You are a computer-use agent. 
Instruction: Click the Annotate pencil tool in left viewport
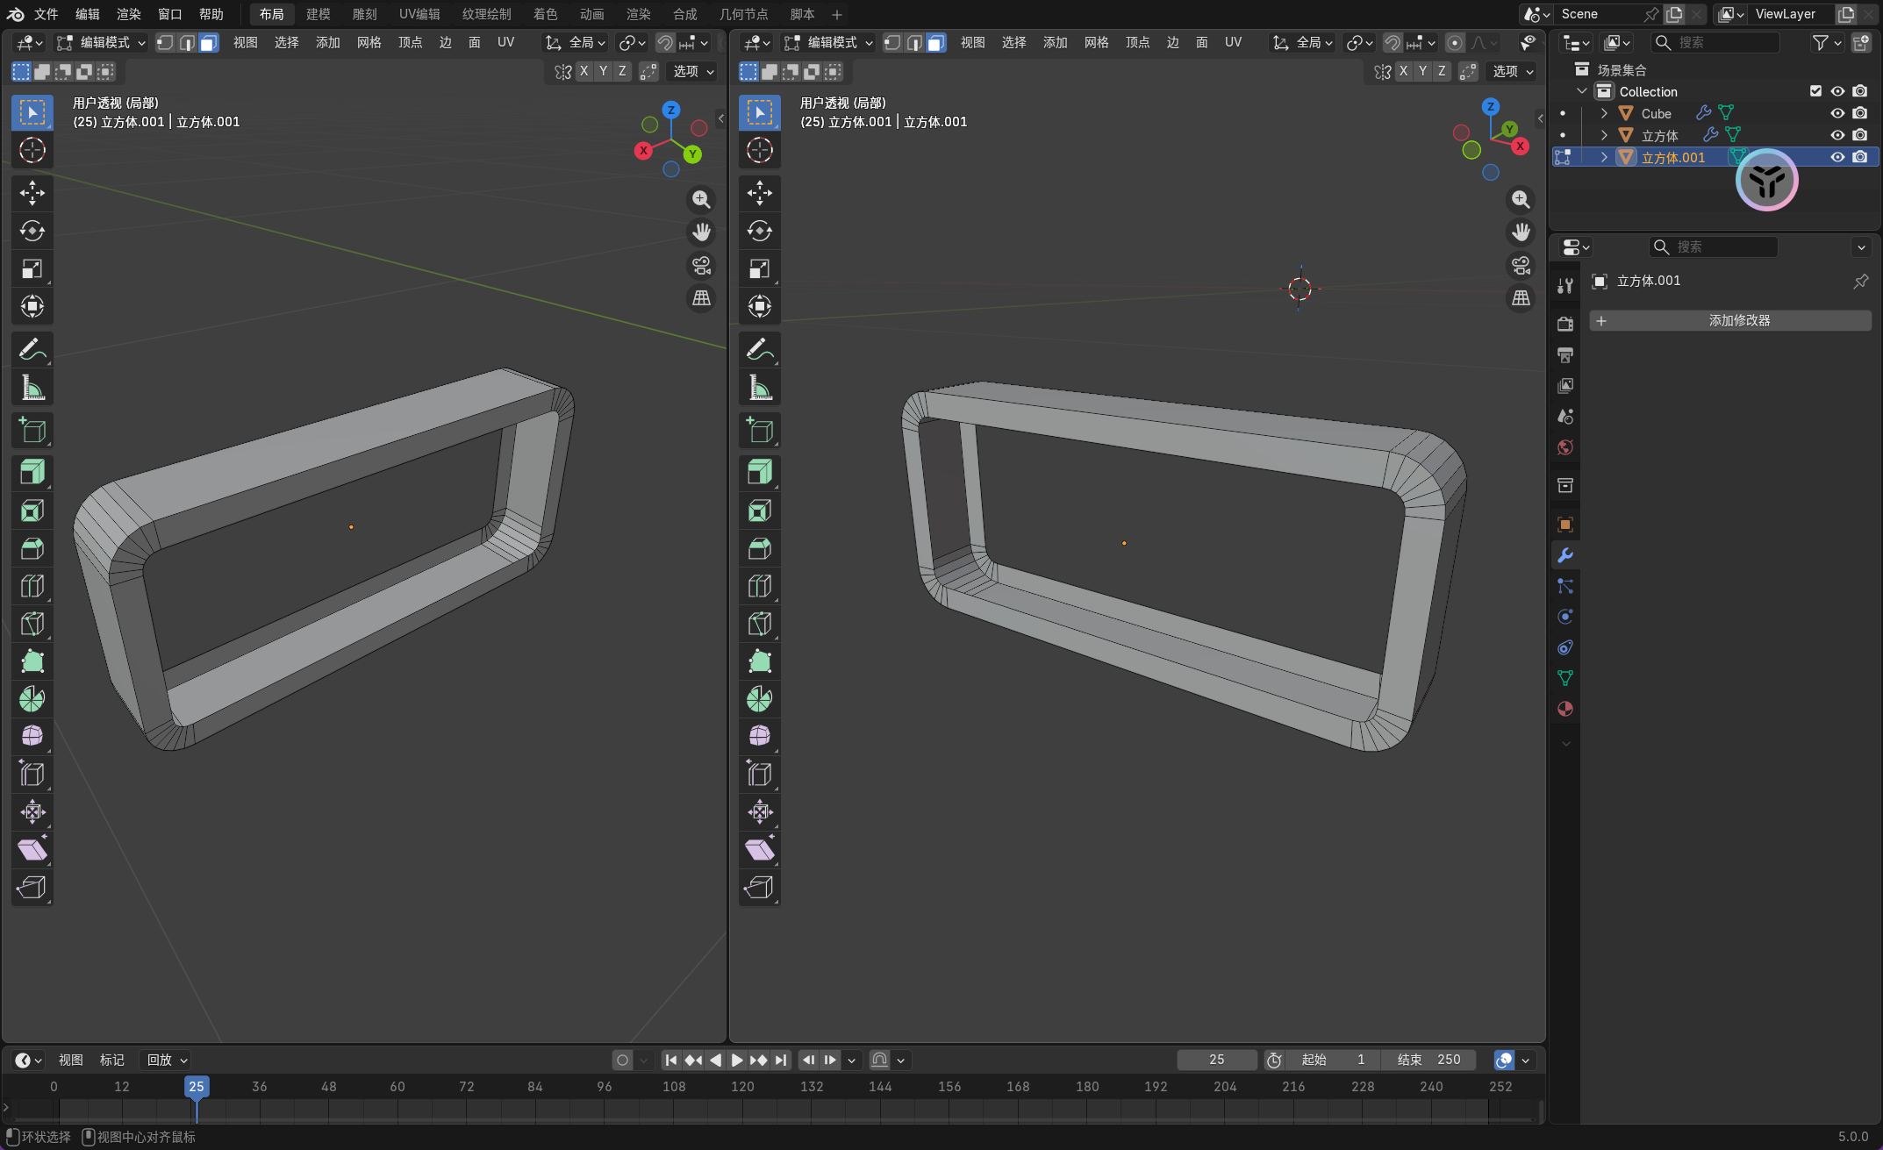pos(32,349)
